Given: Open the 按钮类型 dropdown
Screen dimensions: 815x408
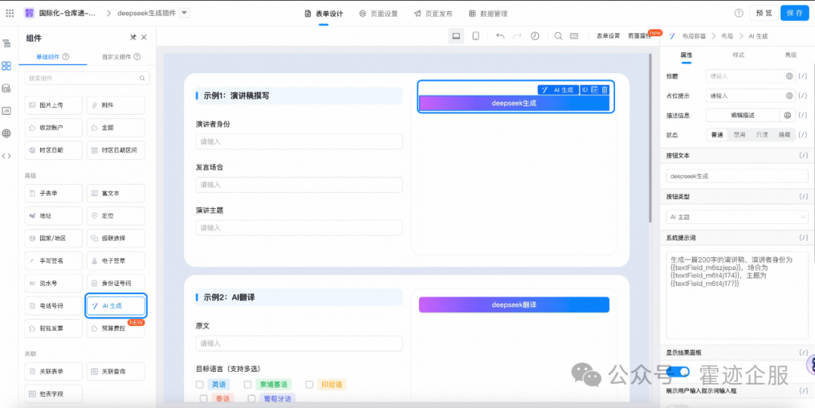Looking at the screenshot, I should (x=737, y=216).
